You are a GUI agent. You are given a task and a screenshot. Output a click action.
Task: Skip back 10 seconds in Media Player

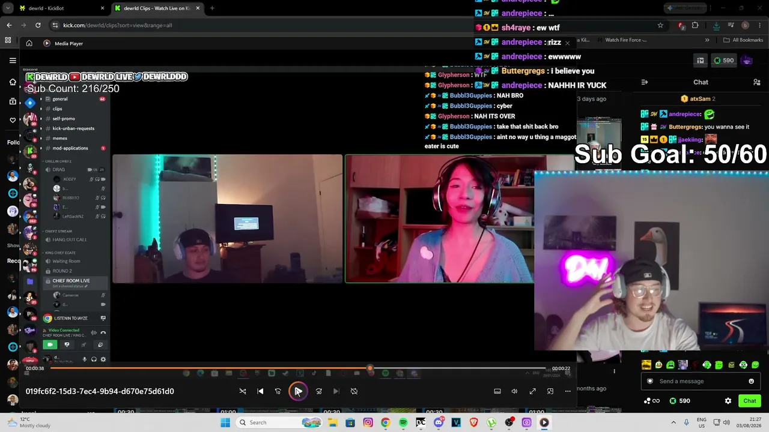pyautogui.click(x=278, y=391)
